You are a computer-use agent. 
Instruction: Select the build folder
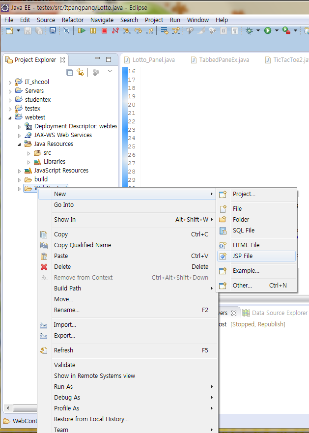tap(36, 179)
